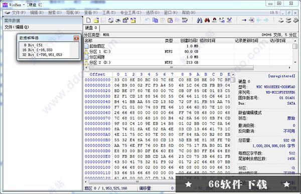This screenshot has width=301, height=194.
Task: Click the red Find Hex Values binoculars icon
Action: 207,20
